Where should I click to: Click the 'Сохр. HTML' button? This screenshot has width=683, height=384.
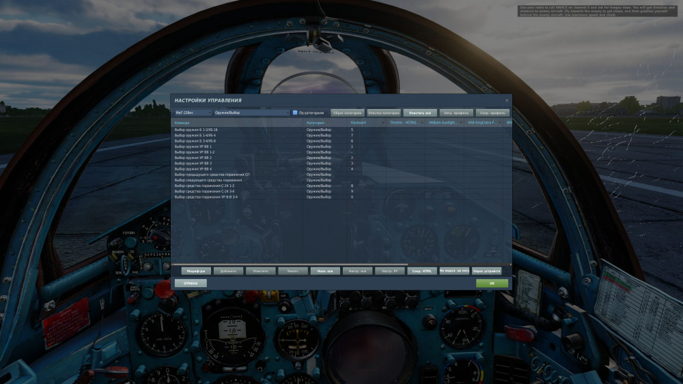click(422, 271)
